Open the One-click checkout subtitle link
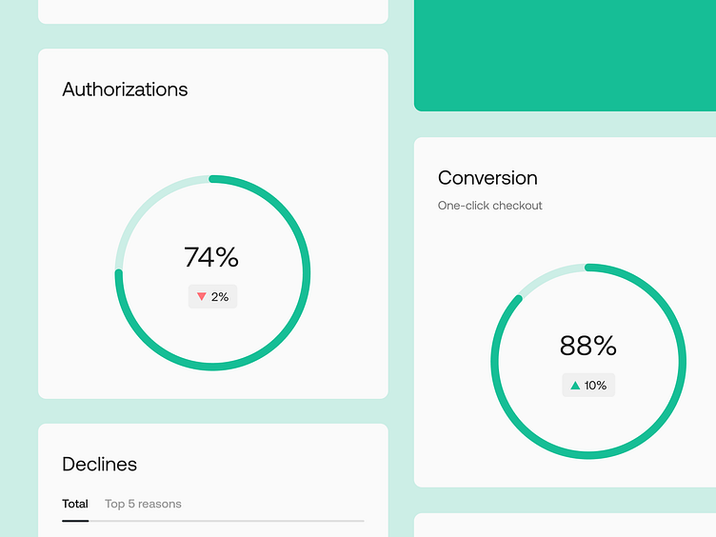The height and width of the screenshot is (537, 716). [x=490, y=206]
